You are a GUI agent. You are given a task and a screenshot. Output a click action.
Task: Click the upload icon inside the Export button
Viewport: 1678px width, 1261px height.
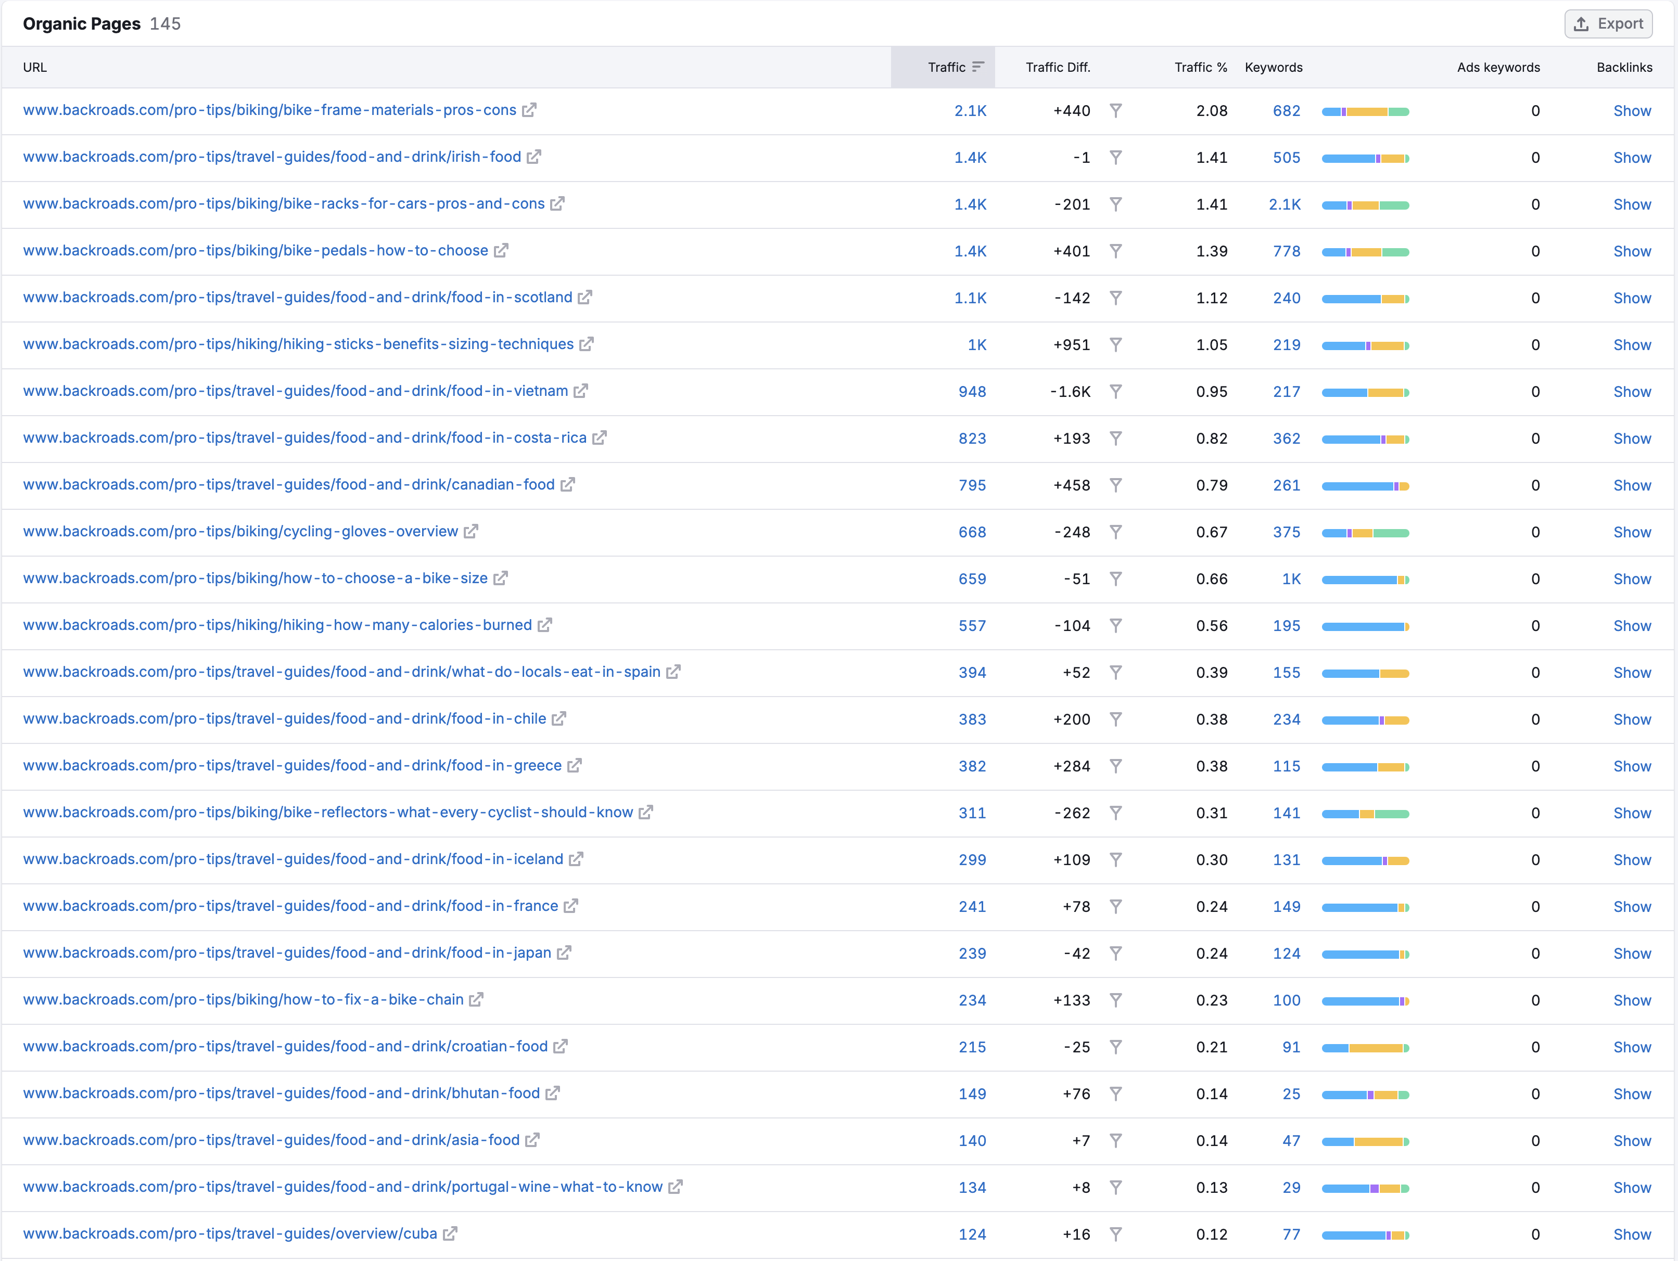tap(1582, 23)
